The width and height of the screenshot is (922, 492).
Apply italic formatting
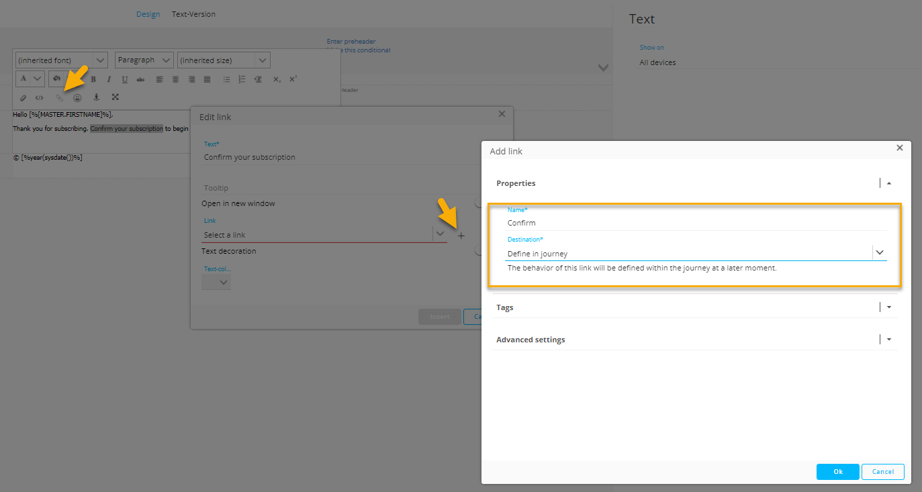[109, 79]
